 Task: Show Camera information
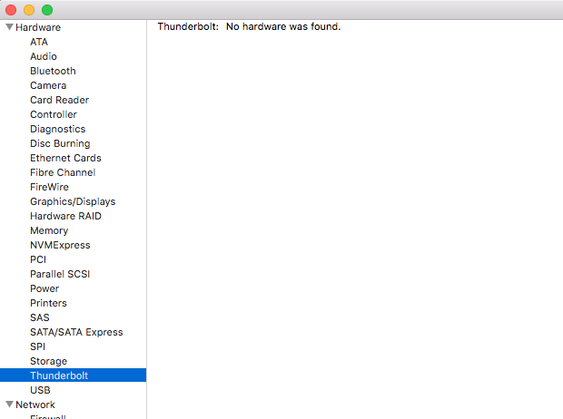pos(48,85)
